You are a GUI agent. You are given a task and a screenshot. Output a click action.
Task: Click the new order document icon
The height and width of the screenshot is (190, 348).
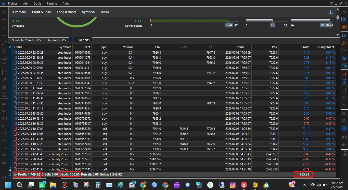coord(344,81)
